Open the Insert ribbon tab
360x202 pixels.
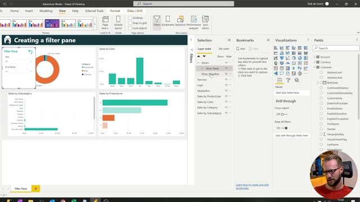click(x=29, y=11)
